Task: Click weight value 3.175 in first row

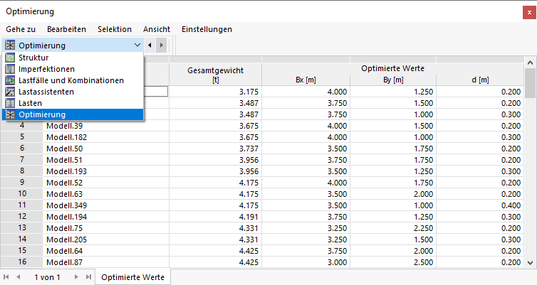Action: tap(215, 92)
